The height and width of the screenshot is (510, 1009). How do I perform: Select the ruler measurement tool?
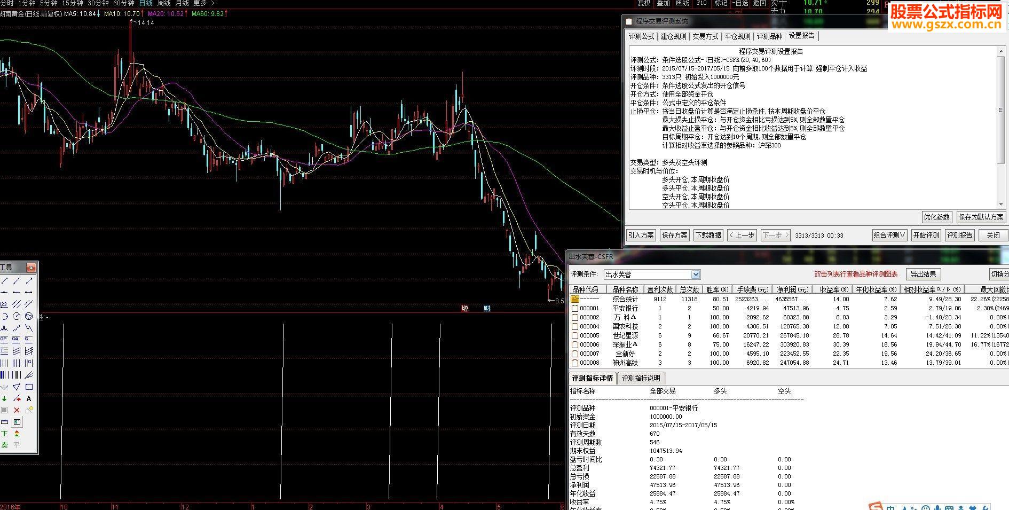(4, 422)
